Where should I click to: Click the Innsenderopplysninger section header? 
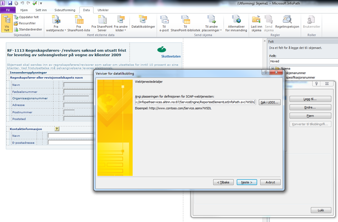point(28,73)
